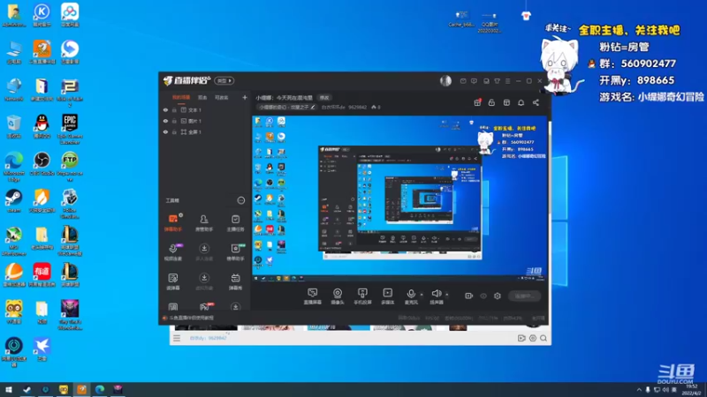Add a 多媒体 multimedia source
This screenshot has height=397, width=707.
(387, 296)
